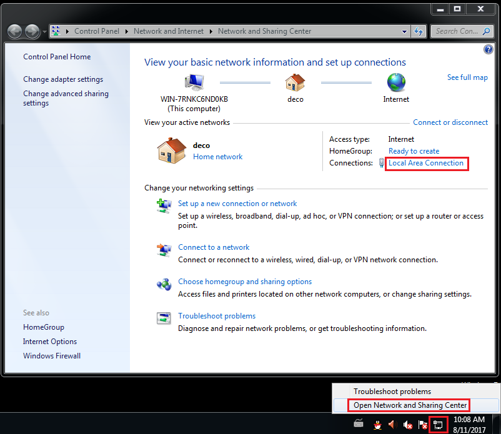Click the See full map link

click(x=467, y=77)
